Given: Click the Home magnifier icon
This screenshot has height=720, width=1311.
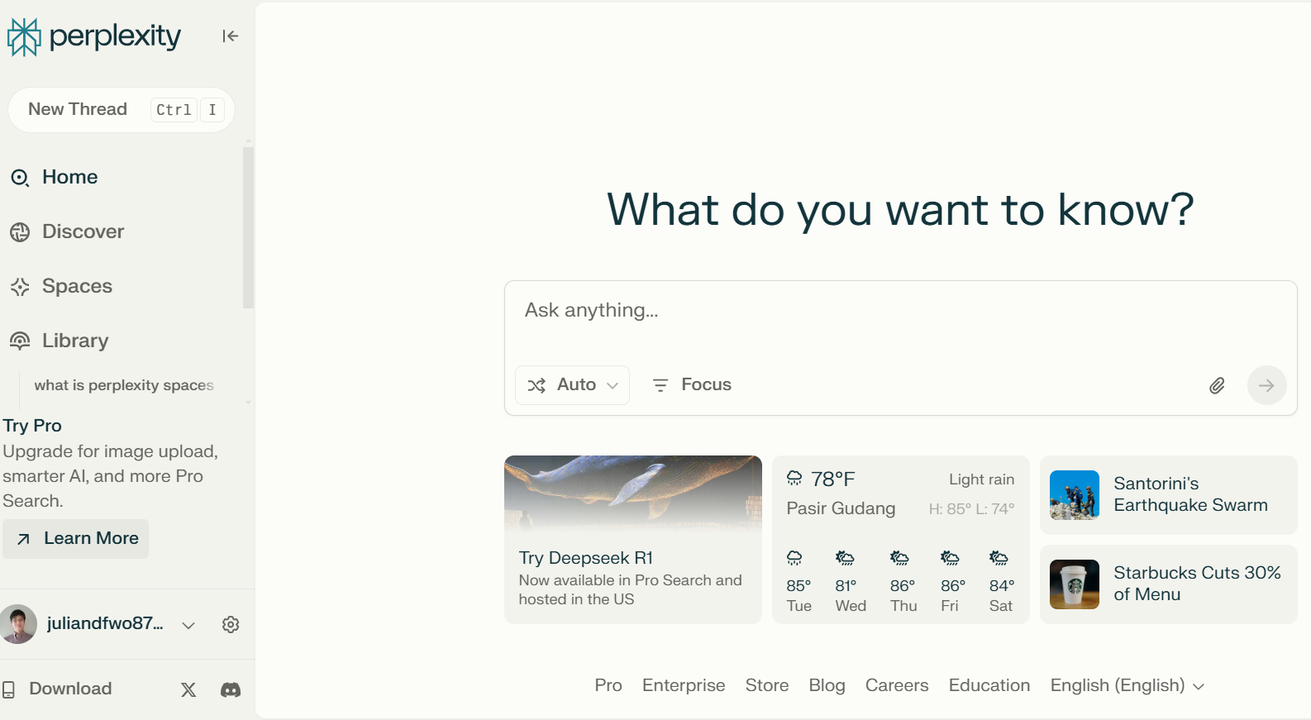Looking at the screenshot, I should pyautogui.click(x=20, y=178).
